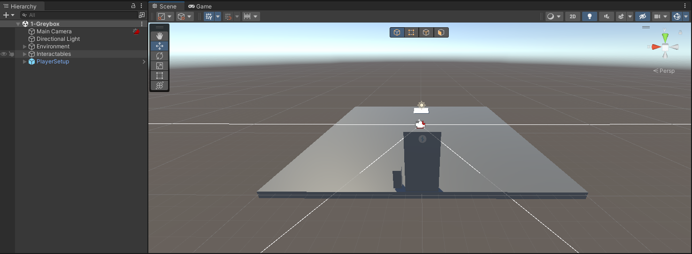
Task: Open the draw mode shading dropdown
Action: pos(554,16)
